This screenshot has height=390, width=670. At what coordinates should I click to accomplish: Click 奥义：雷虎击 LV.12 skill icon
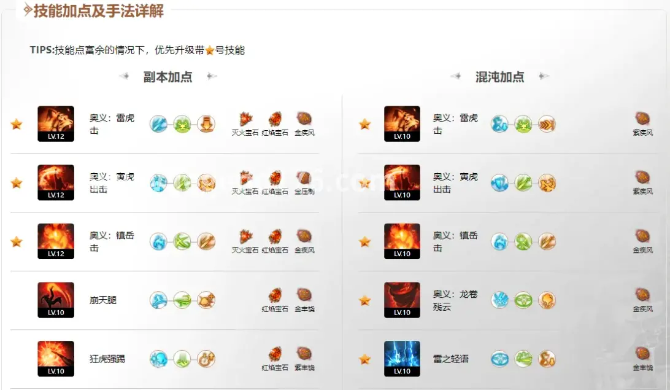56,124
